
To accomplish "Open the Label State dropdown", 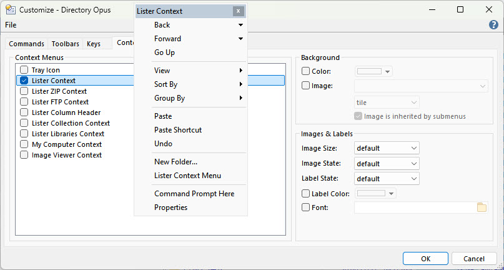I will point(387,179).
